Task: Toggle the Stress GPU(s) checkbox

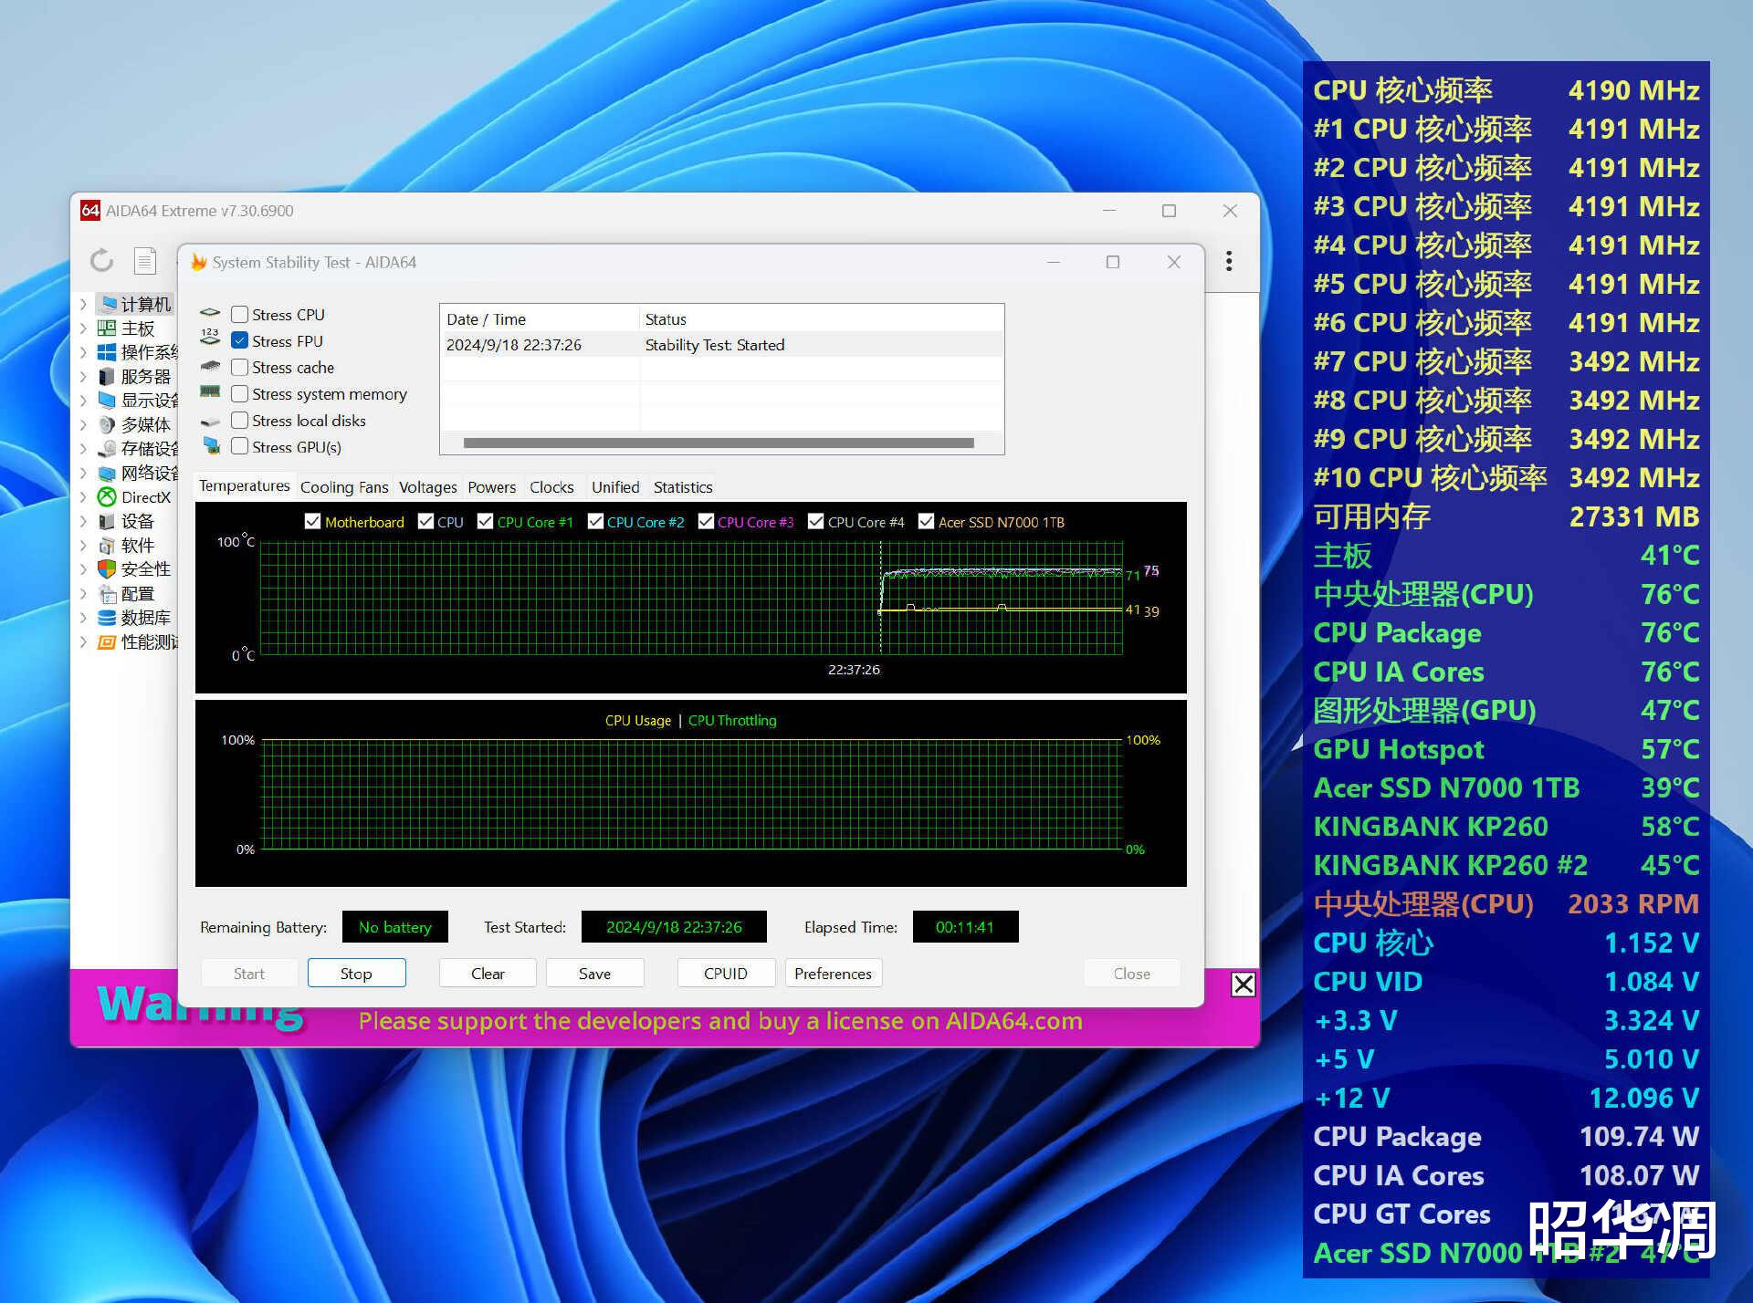Action: [x=240, y=447]
